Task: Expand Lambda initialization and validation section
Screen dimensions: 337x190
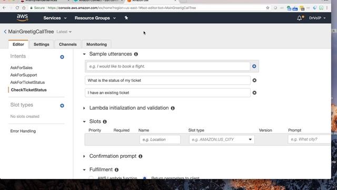Action: (x=84, y=108)
